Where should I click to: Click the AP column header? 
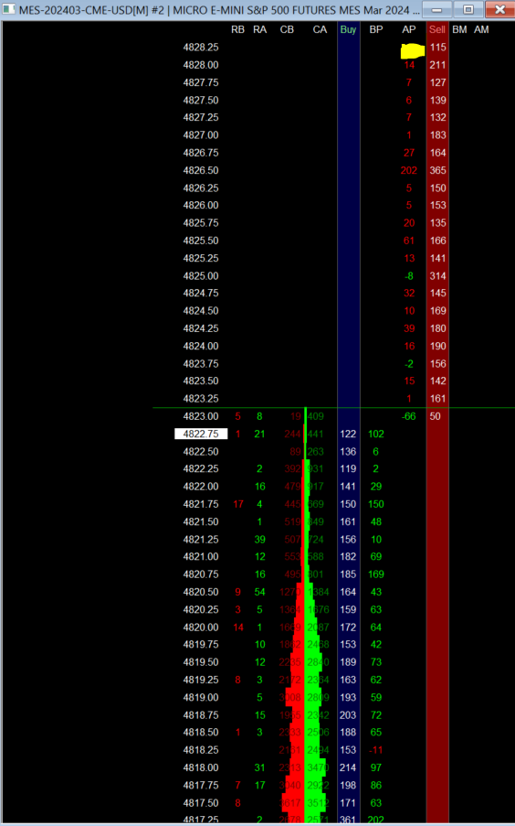(409, 29)
